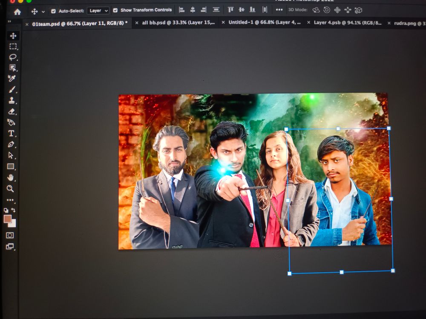
Task: Close the all bb.psd document tab
Action: click(137, 23)
